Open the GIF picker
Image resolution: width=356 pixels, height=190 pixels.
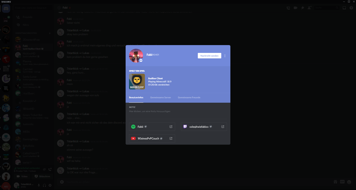(x=342, y=182)
